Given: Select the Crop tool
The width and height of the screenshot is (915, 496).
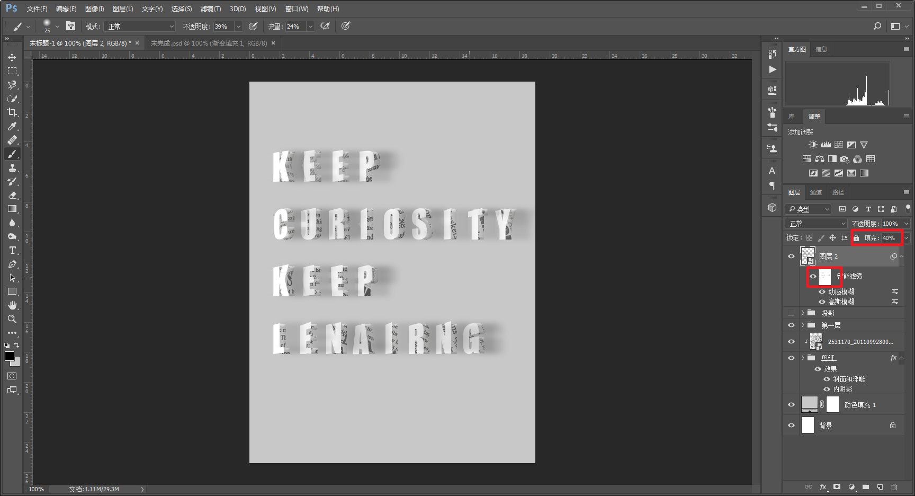Looking at the screenshot, I should pos(12,112).
